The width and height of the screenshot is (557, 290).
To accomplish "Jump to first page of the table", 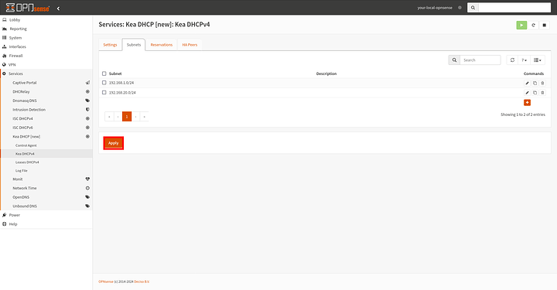I will pos(109,117).
